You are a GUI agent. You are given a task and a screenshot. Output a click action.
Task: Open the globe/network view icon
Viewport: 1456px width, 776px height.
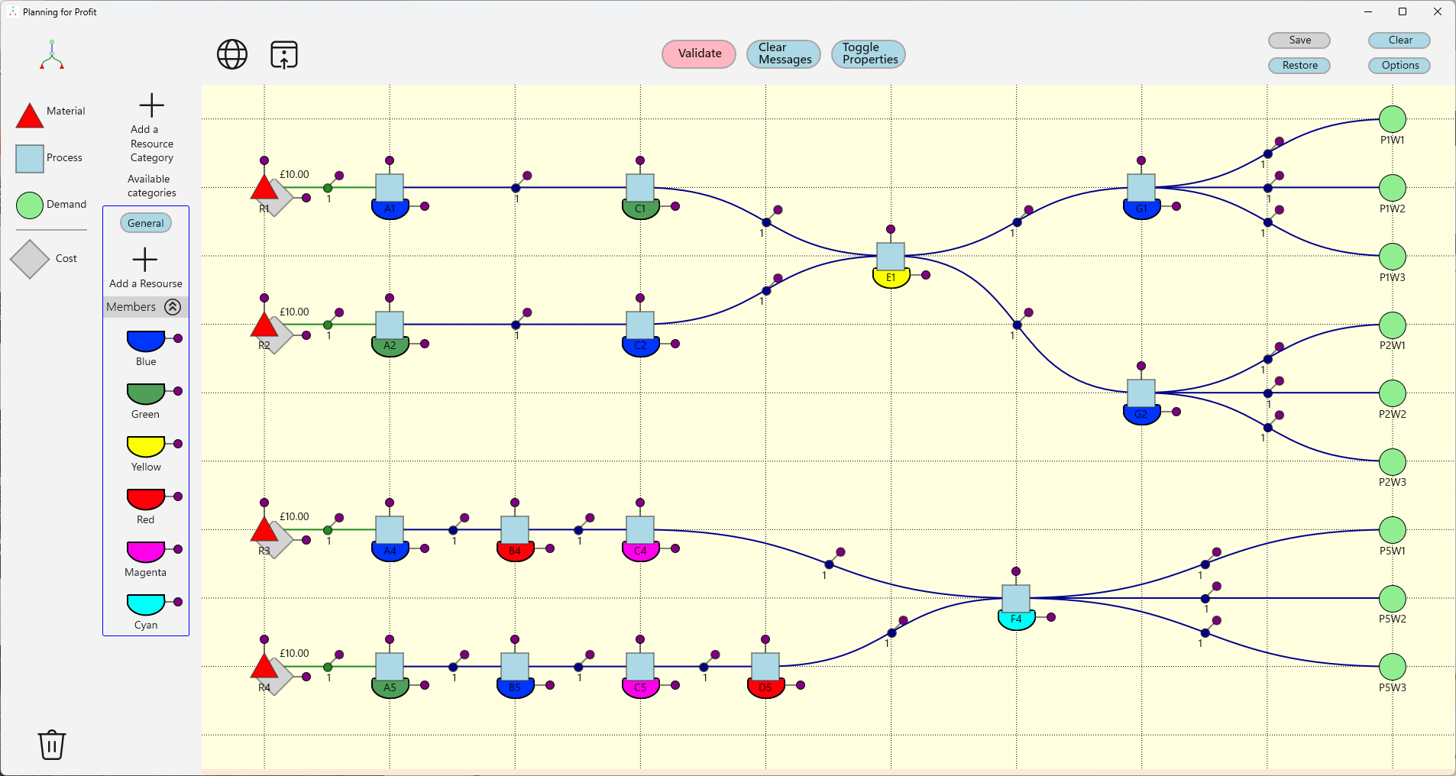click(x=232, y=54)
